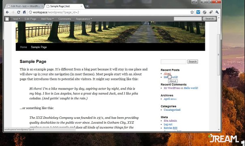Open the Site Admin link
This screenshot has height=146, width=245.
(170, 120)
